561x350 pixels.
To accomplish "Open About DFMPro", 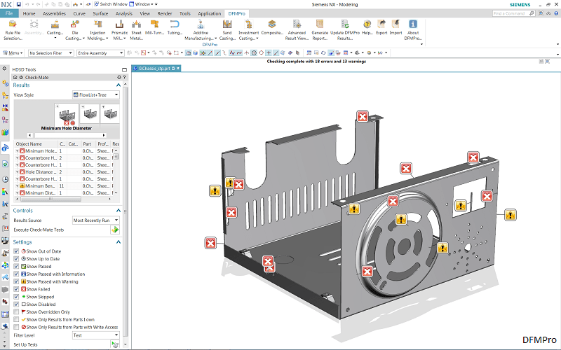I will (x=413, y=29).
